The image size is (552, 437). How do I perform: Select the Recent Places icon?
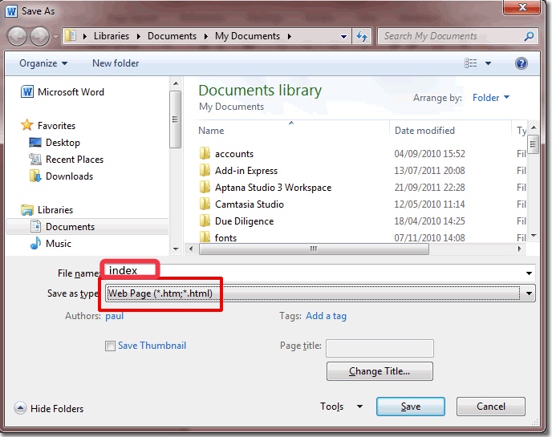tap(35, 160)
